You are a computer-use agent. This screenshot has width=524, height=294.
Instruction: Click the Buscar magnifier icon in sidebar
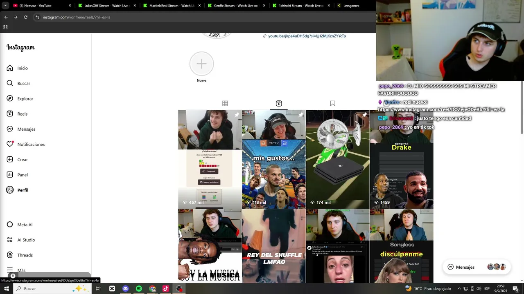point(10,83)
